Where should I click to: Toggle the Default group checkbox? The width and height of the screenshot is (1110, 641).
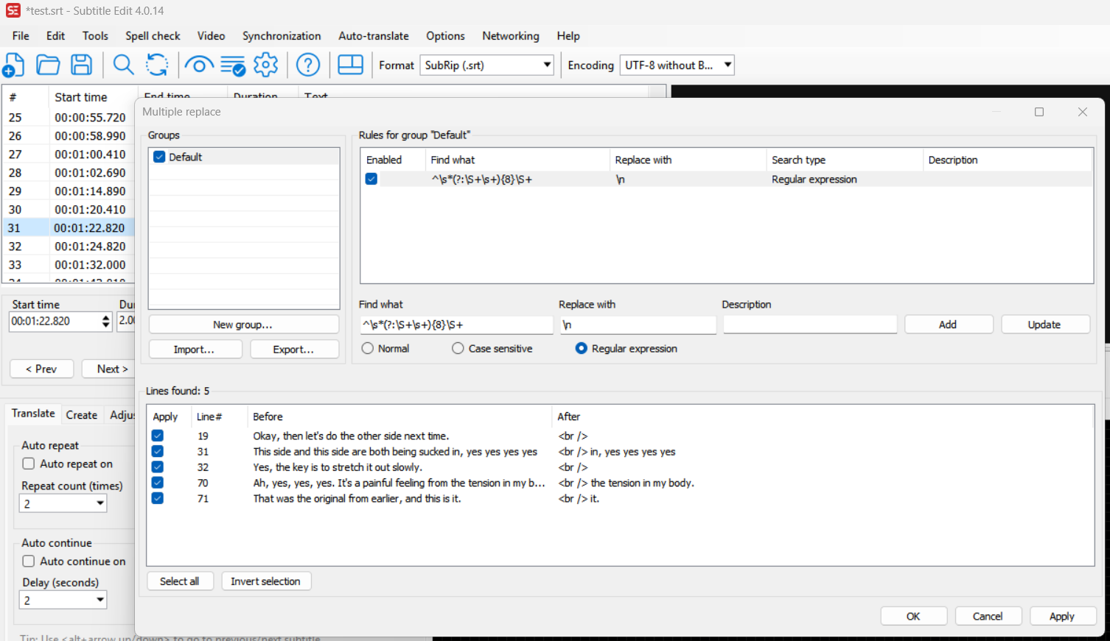(159, 157)
